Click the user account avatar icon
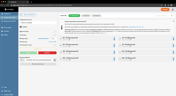 [x=173, y=9]
